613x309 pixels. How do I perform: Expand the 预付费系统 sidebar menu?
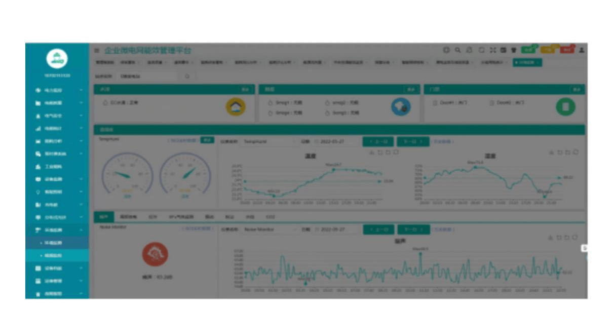coord(57,153)
